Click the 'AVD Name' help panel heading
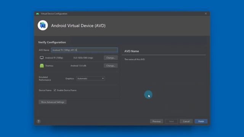 pos(132,51)
